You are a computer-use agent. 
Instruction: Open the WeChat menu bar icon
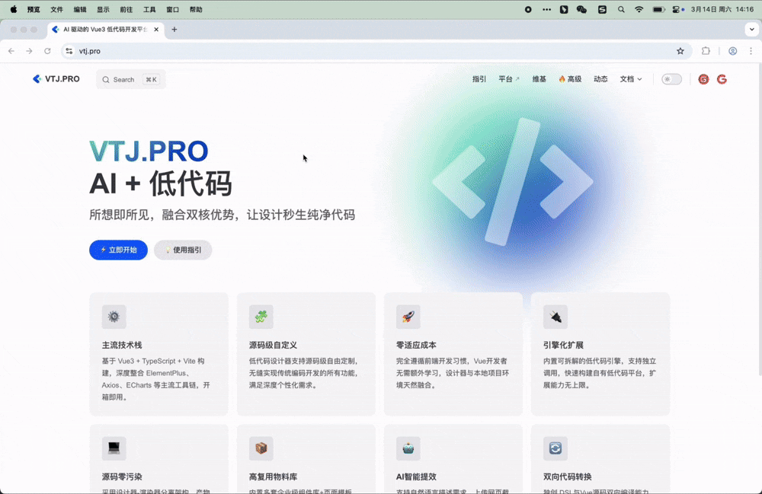(581, 9)
